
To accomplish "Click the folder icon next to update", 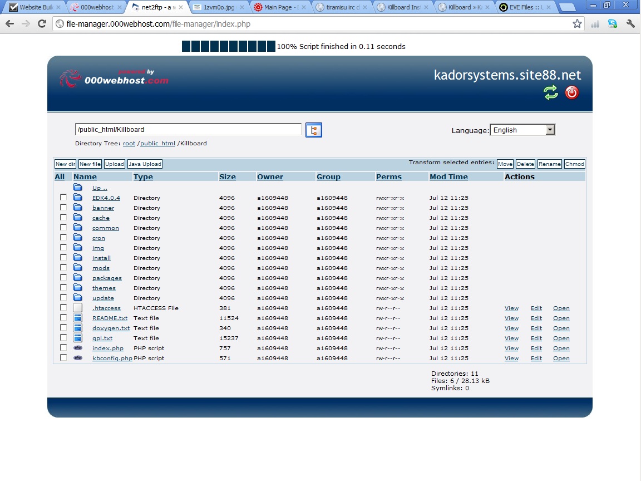I will tap(78, 298).
